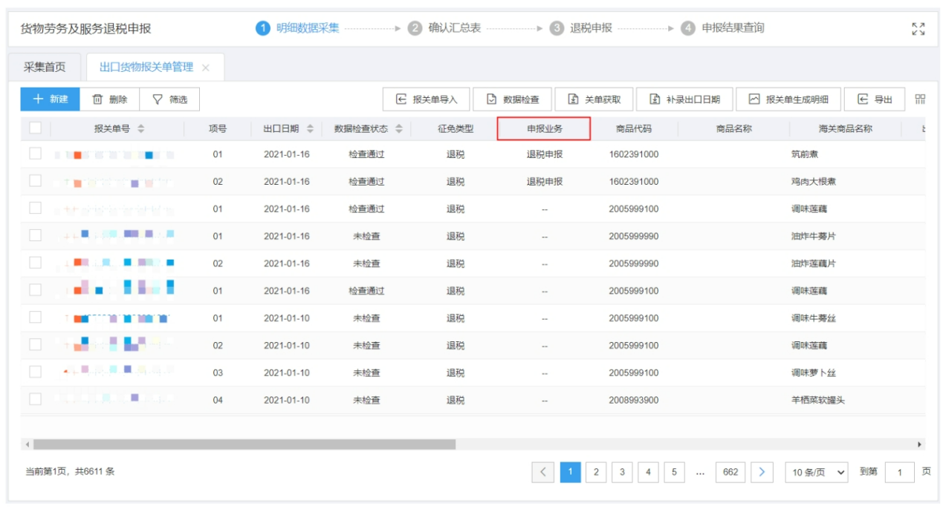This screenshot has height=512, width=943.
Task: Go to next page arrow
Action: [x=762, y=472]
